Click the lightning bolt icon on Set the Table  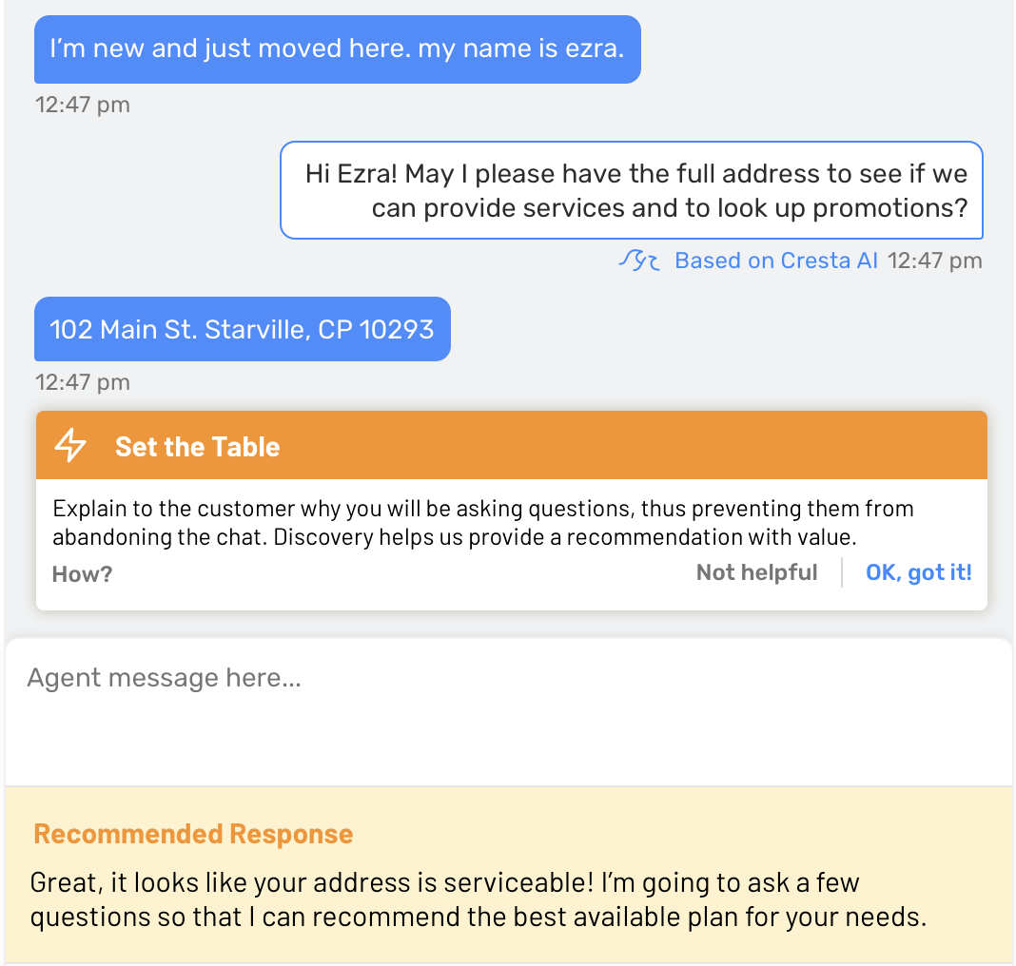[x=70, y=445]
